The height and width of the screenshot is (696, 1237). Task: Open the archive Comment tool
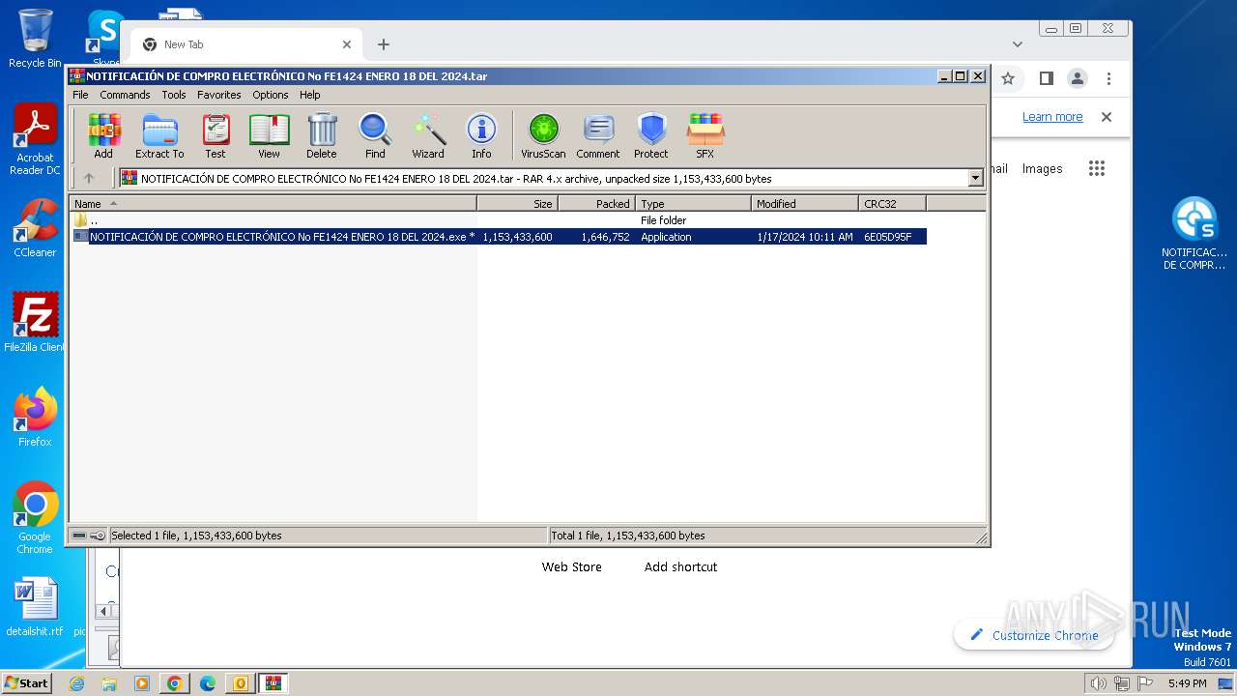(x=598, y=135)
